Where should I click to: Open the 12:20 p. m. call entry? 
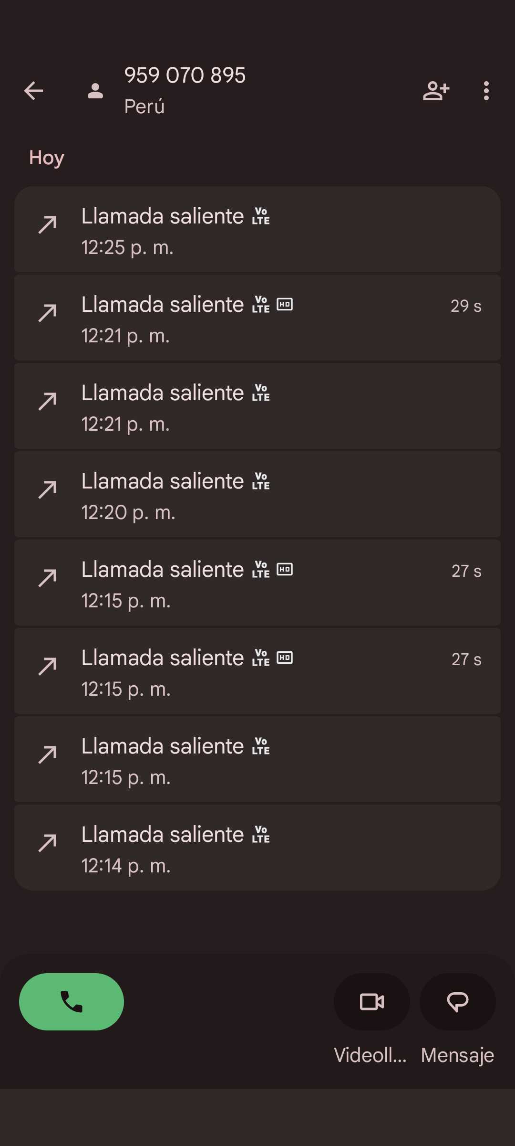click(x=257, y=494)
